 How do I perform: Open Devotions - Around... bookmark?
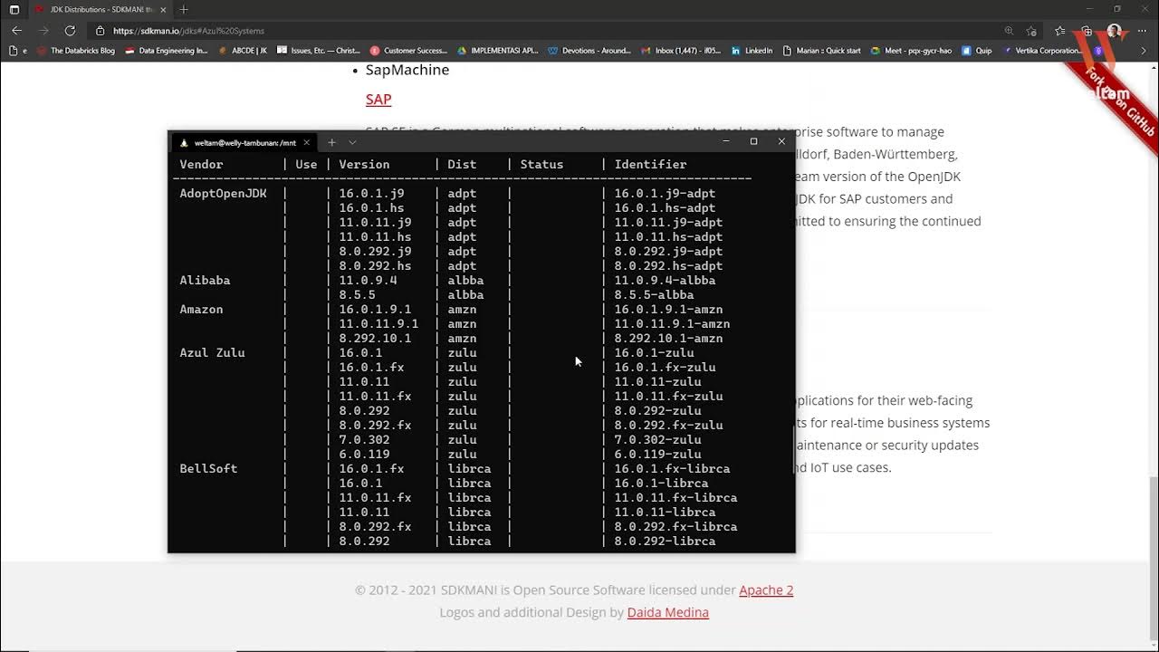[589, 51]
